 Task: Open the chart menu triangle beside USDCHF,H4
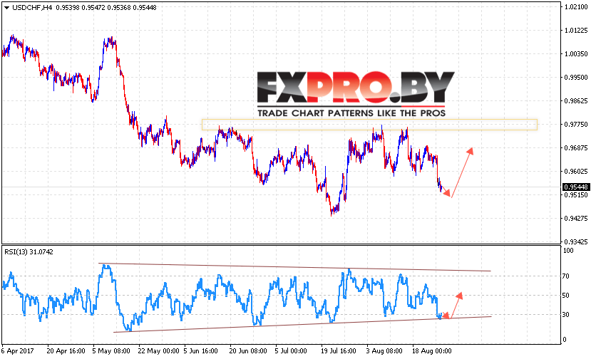6,8
